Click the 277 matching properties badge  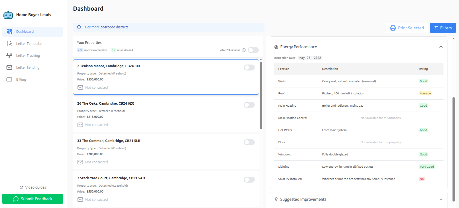[80, 50]
